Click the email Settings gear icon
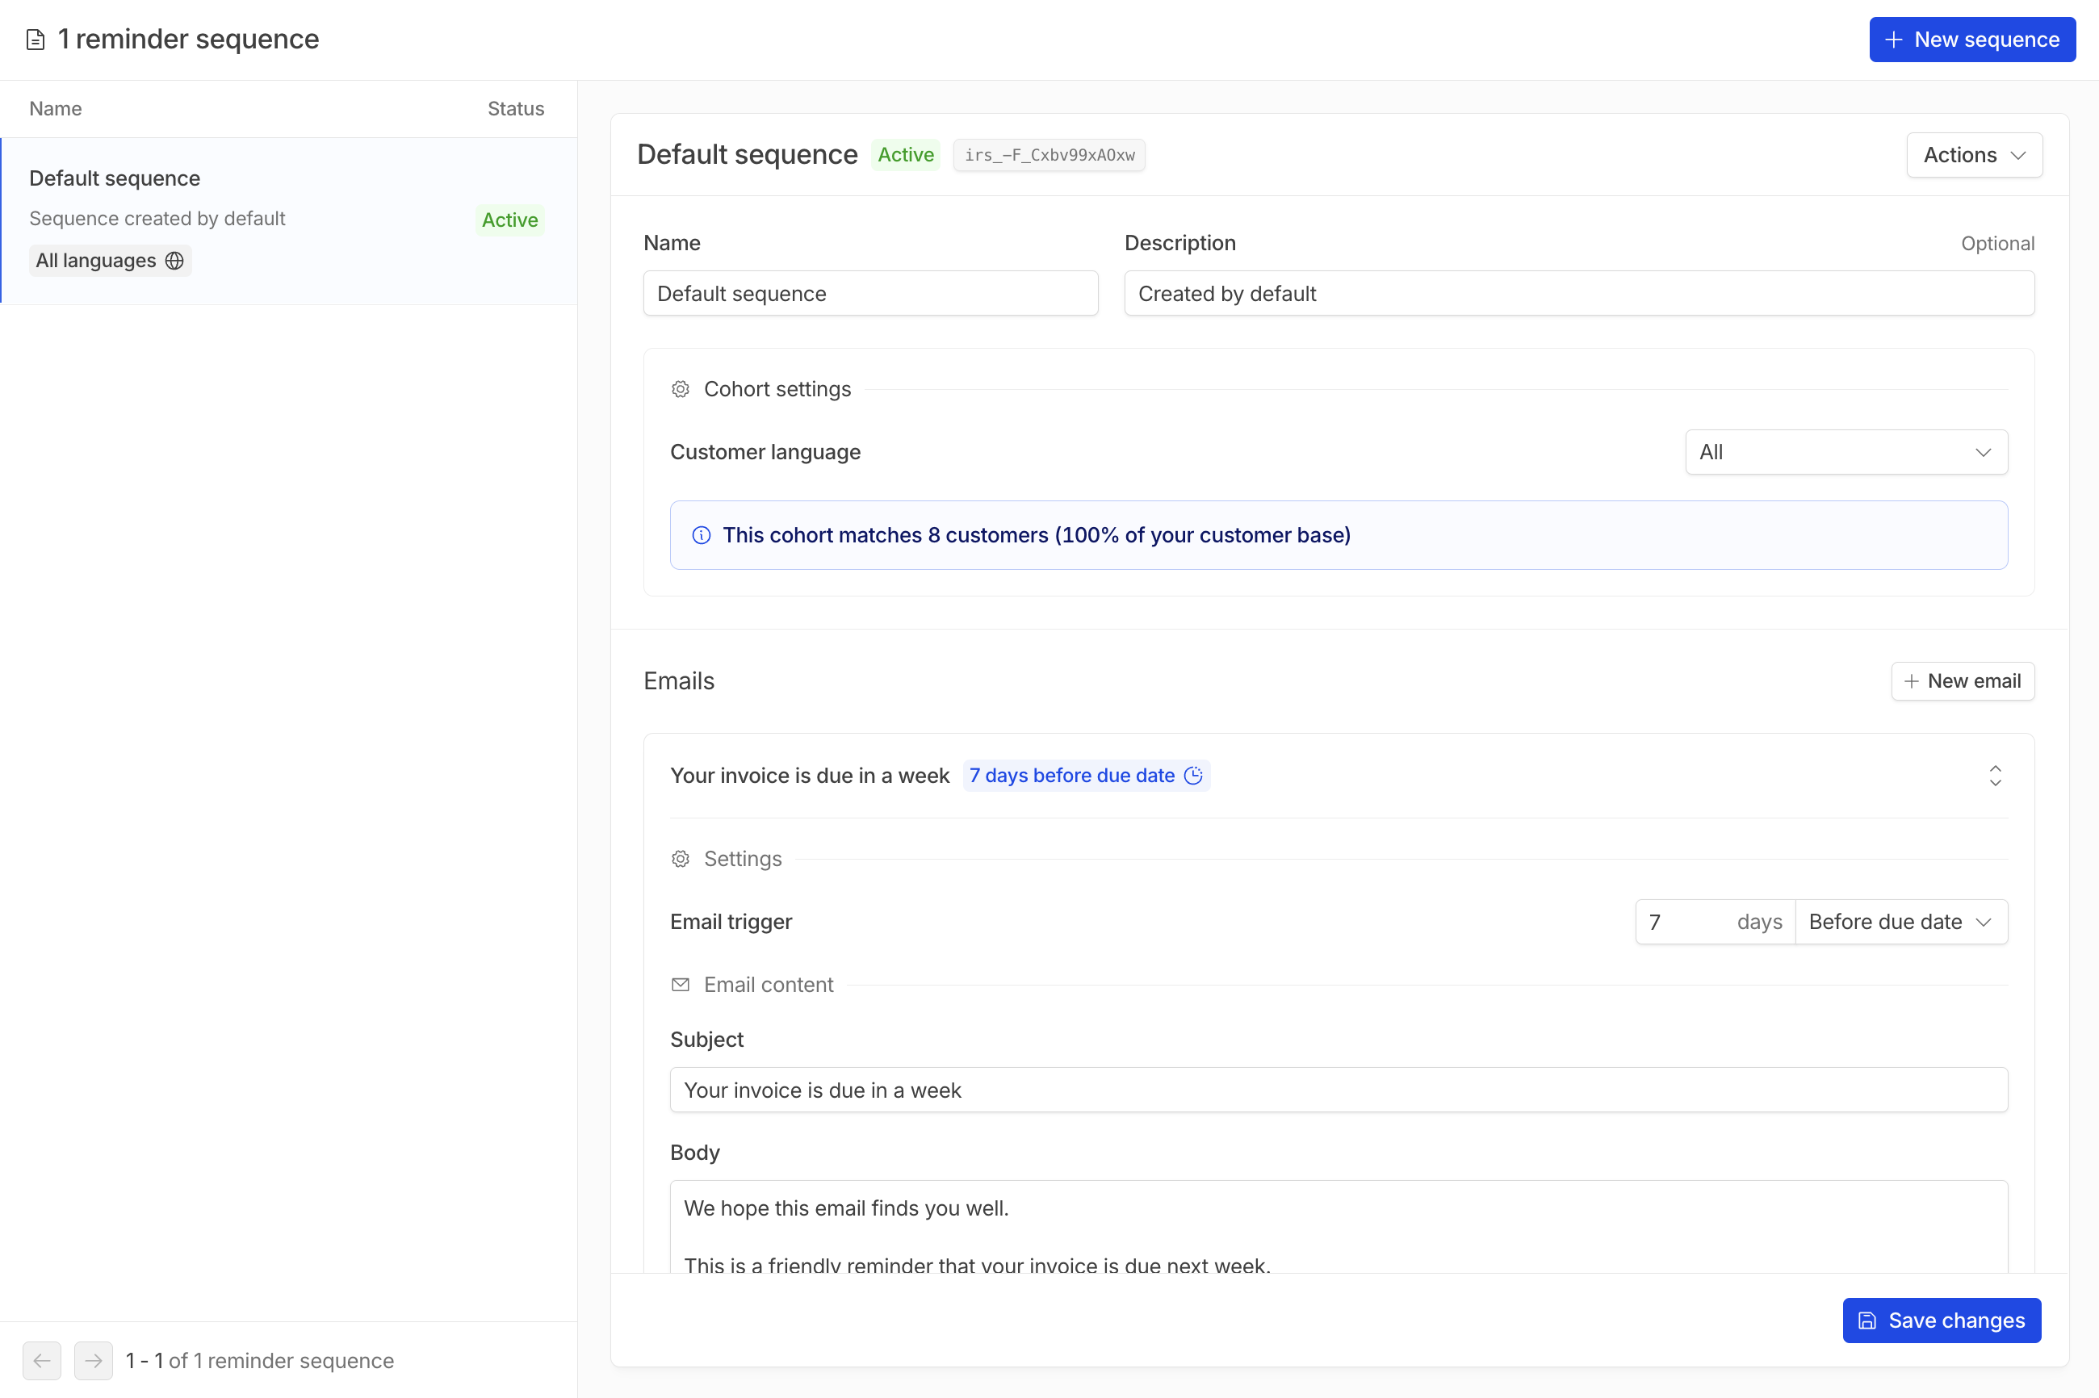This screenshot has height=1398, width=2099. [681, 859]
